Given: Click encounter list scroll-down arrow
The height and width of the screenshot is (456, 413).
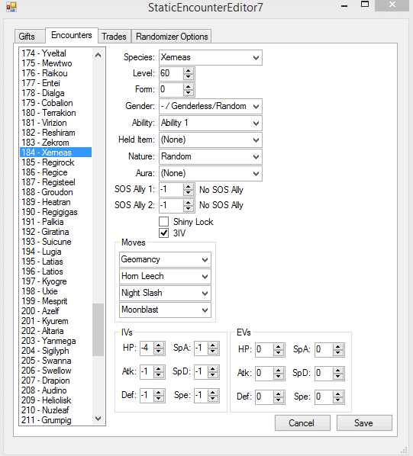Looking at the screenshot, I should (98, 419).
